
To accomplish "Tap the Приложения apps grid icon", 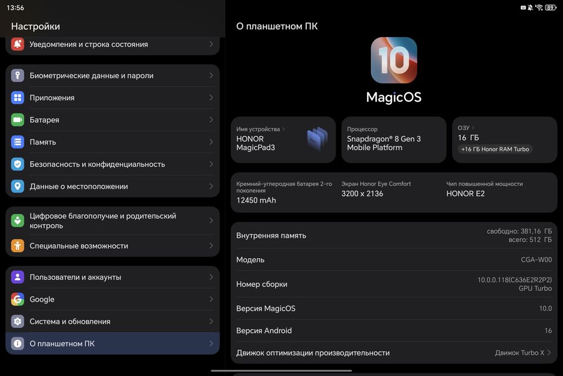I will coord(17,98).
